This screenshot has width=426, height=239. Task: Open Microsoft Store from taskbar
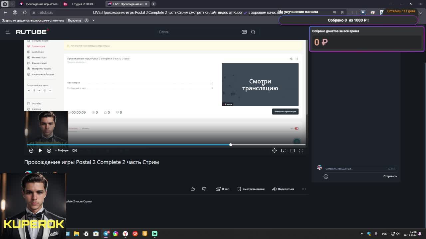pos(96,234)
